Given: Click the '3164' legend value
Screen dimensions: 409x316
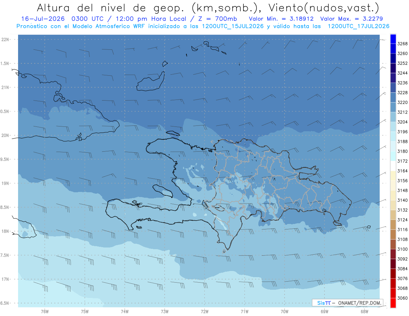Looking at the screenshot, I should point(403,171).
